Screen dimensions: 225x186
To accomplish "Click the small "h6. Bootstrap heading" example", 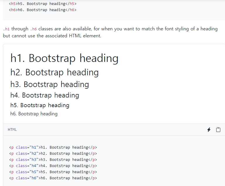I will 34,114.
